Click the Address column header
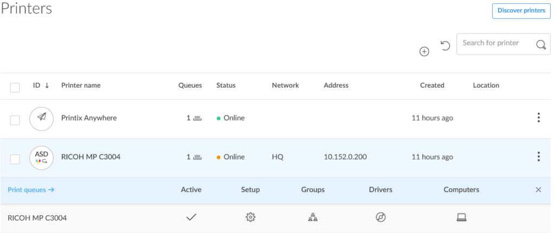The width and height of the screenshot is (555, 233). tap(336, 85)
